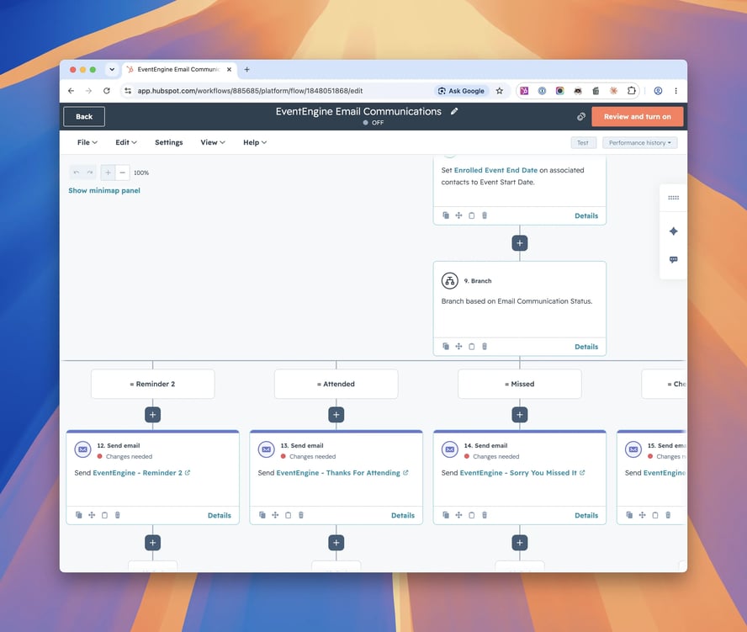Delete the 13. Send email action
Viewport: 747px width, 632px height.
point(301,515)
